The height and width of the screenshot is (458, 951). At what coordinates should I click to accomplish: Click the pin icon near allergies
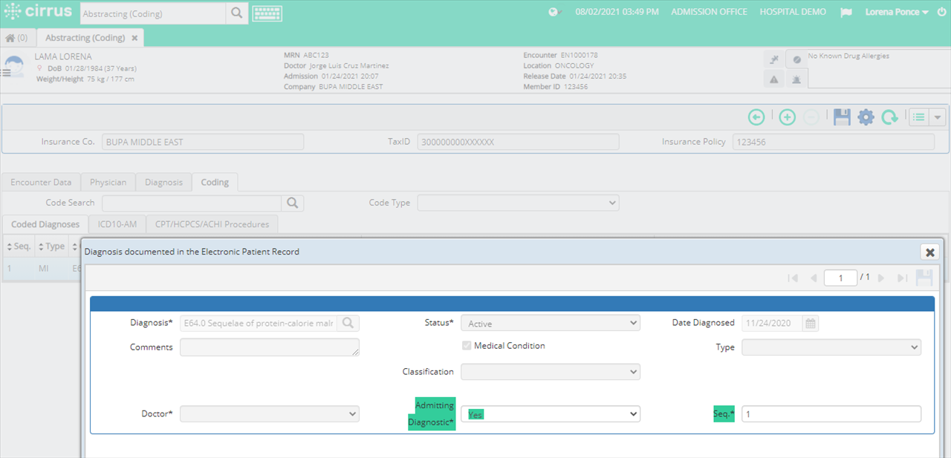[x=773, y=59]
